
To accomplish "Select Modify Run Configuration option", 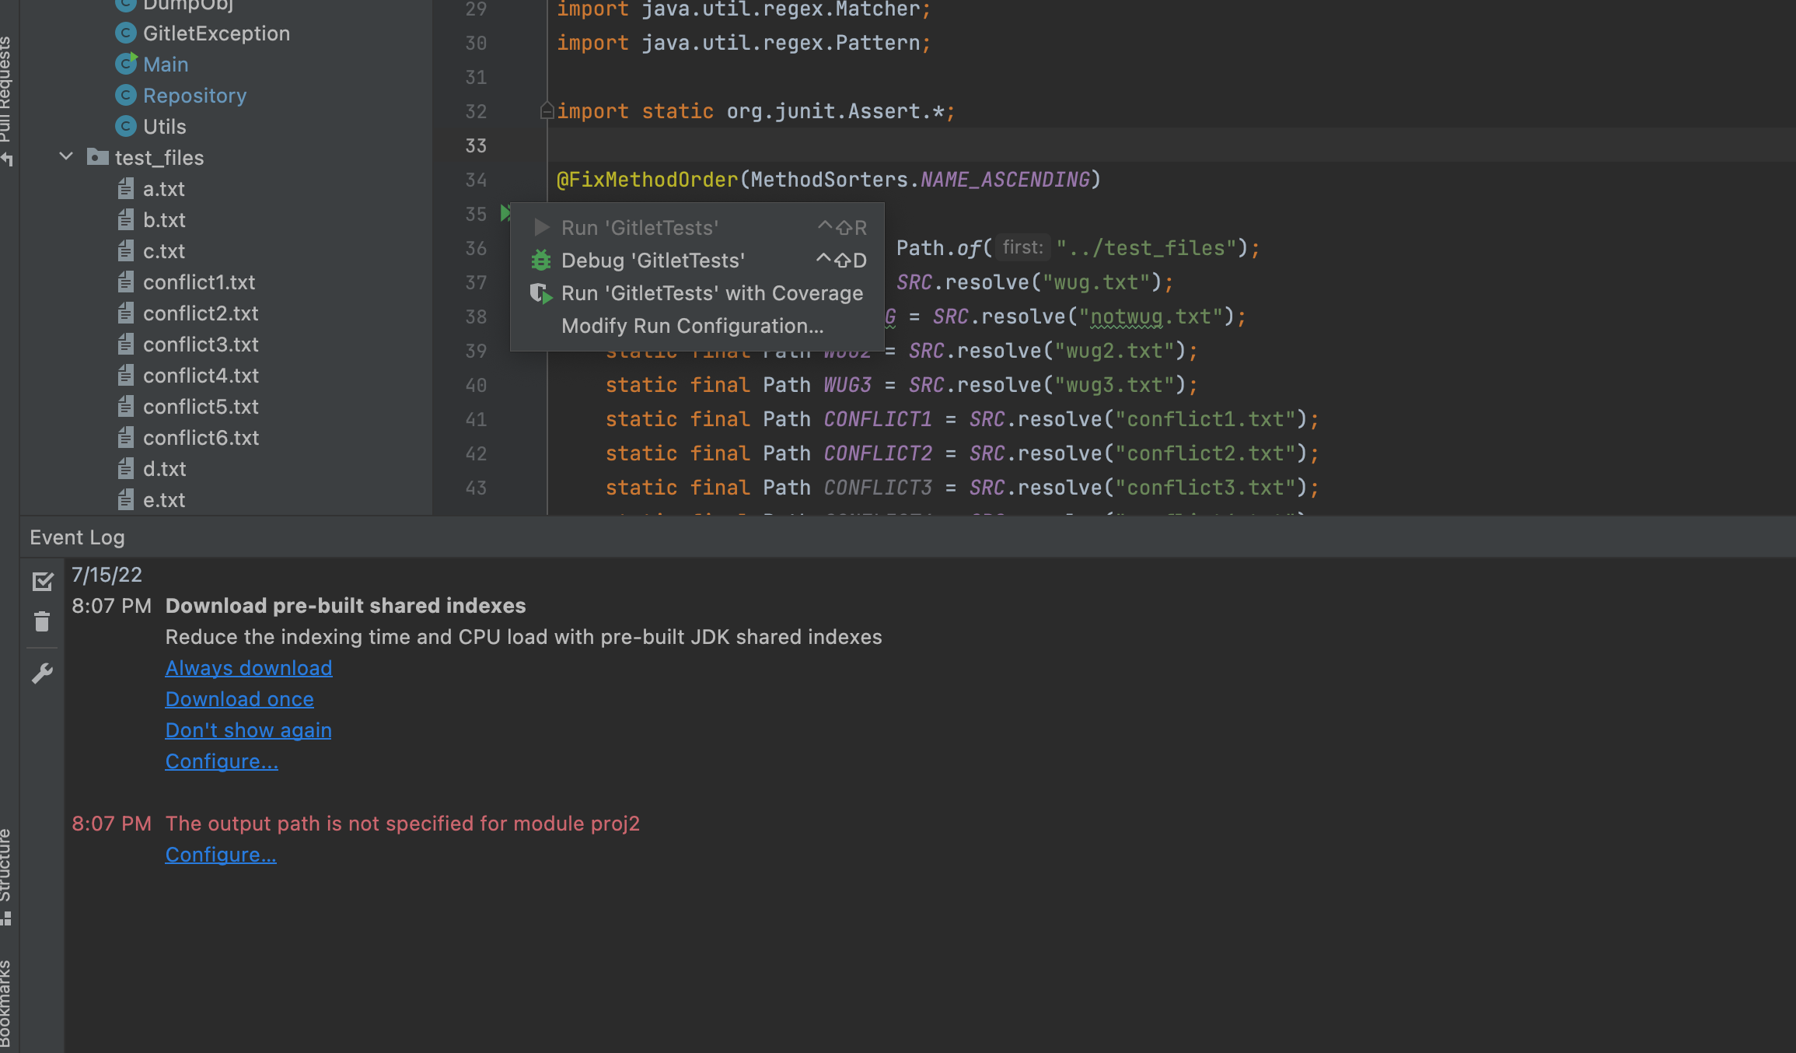I will coord(692,326).
